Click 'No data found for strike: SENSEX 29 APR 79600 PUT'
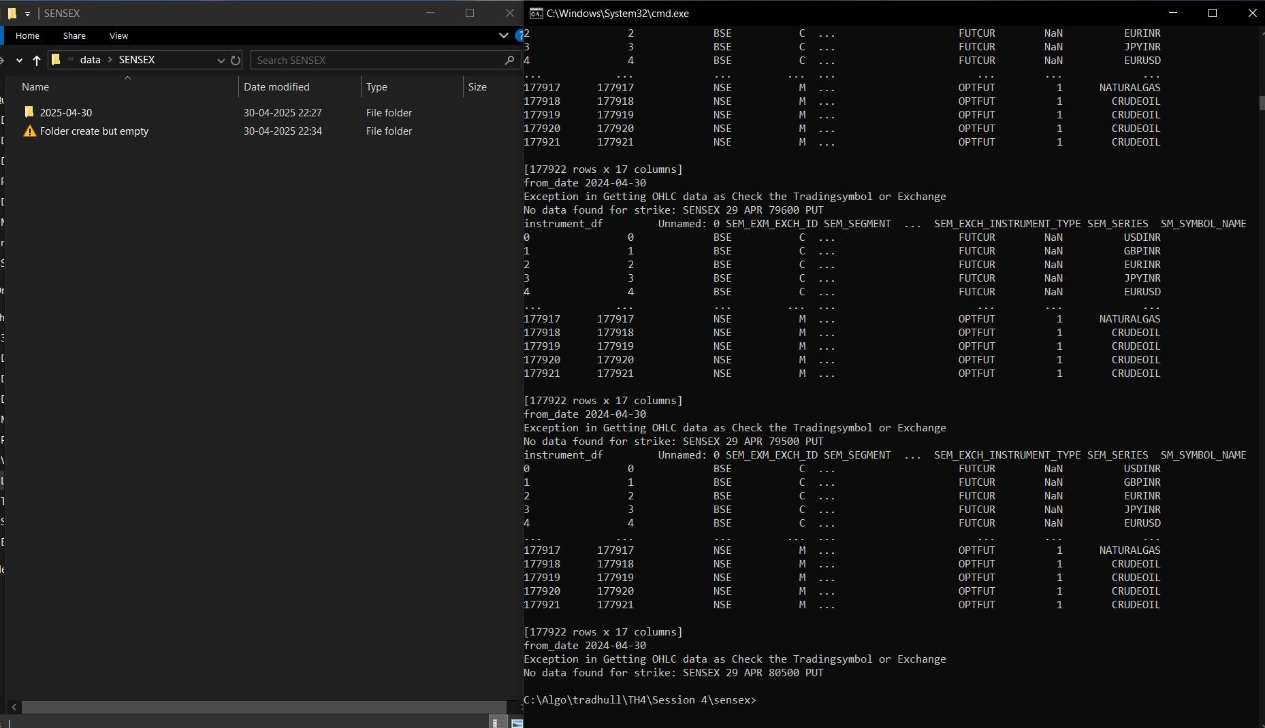 (673, 210)
